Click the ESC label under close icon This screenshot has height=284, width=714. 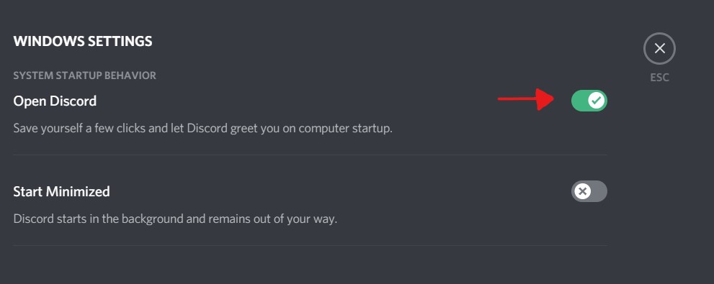pos(659,78)
